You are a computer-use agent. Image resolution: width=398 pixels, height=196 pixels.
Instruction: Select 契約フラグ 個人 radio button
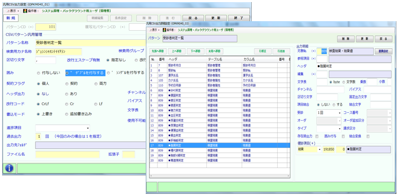38,83
